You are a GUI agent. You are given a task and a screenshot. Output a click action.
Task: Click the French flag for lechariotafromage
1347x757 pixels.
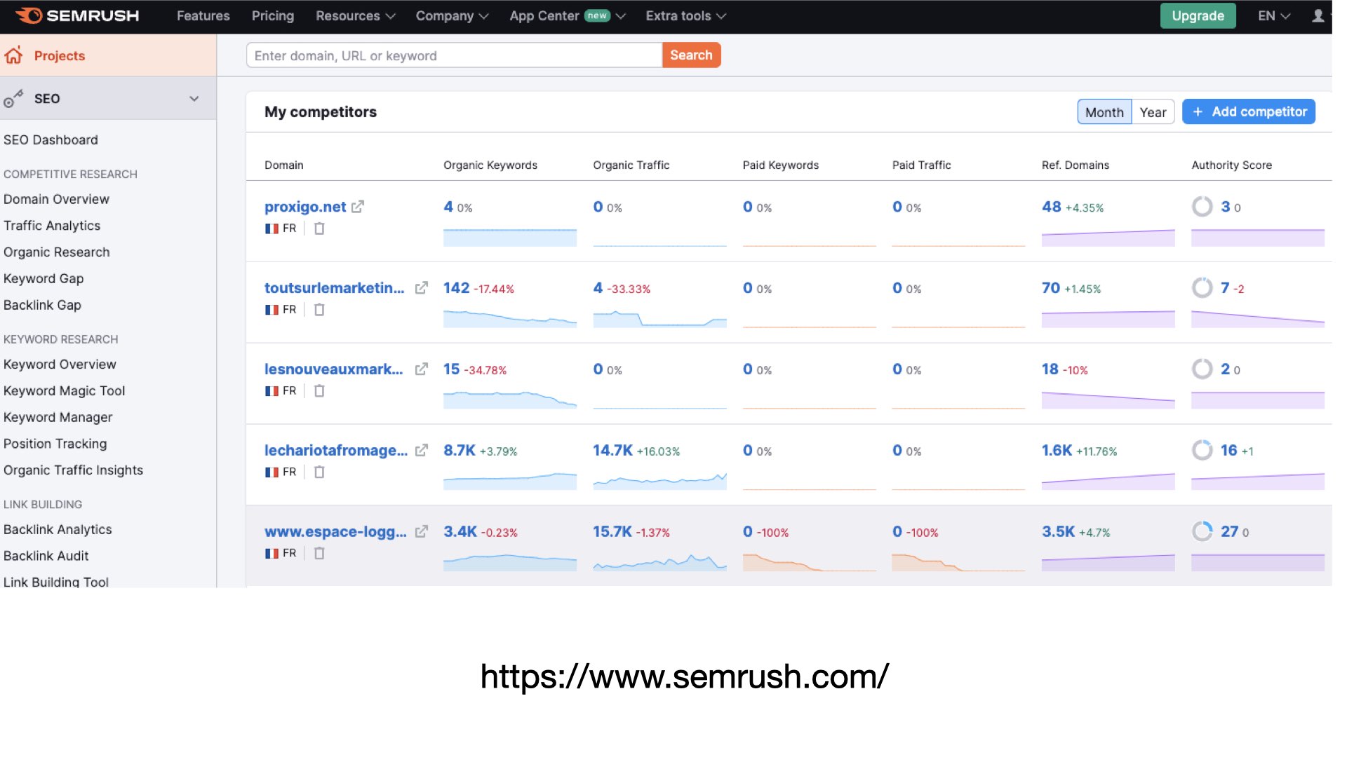pos(272,472)
